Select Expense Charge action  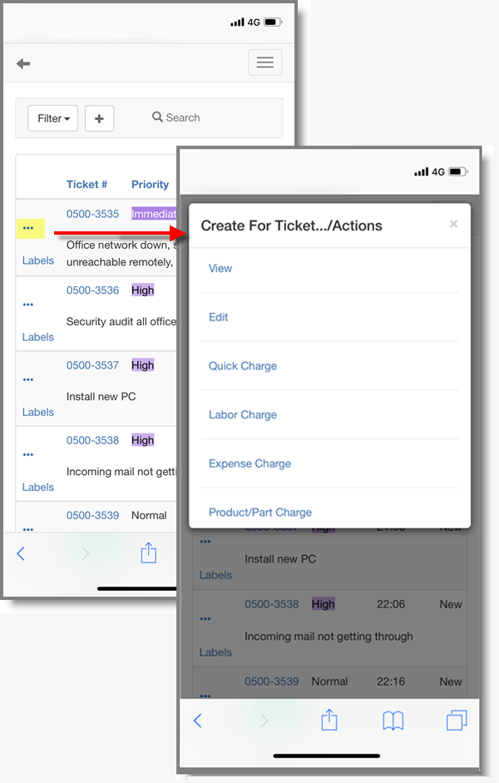249,463
